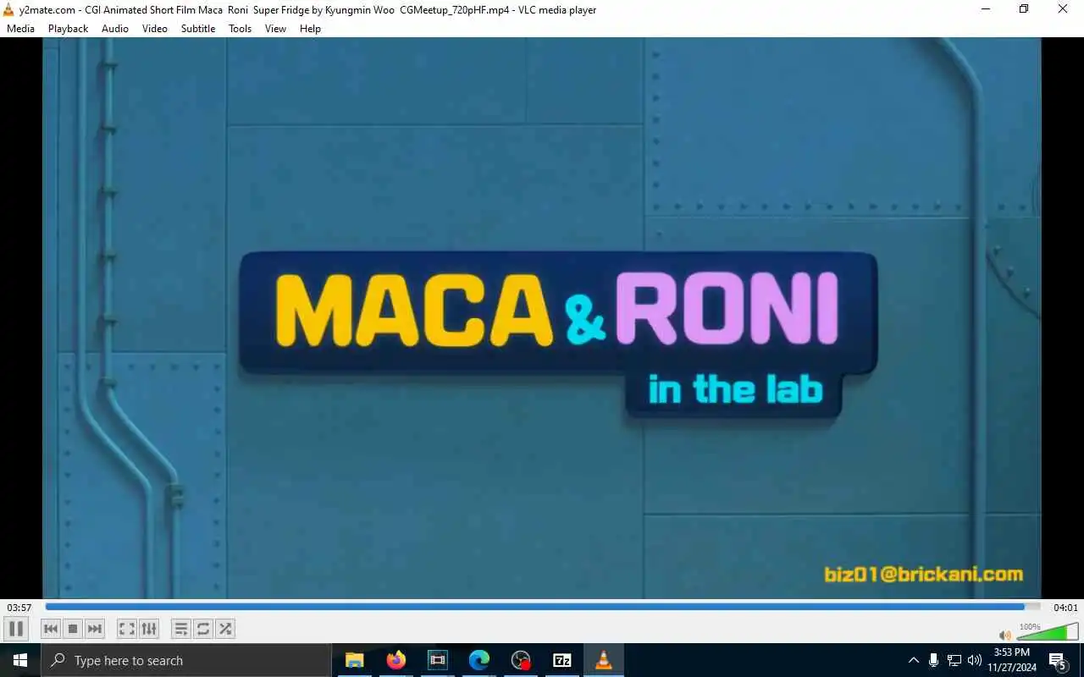Open the Video menu
The image size is (1084, 677).
[155, 29]
